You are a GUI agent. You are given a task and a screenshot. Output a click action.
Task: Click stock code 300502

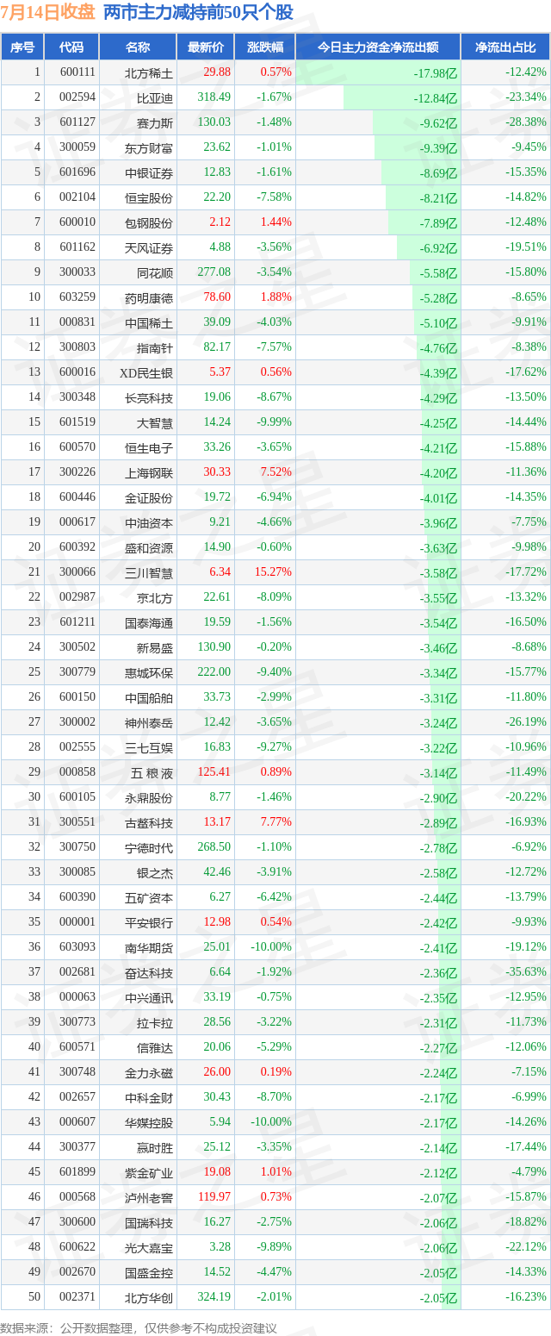tap(77, 647)
